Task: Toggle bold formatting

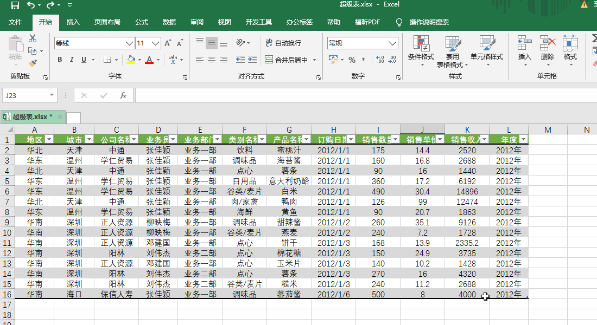Action: 60,60
